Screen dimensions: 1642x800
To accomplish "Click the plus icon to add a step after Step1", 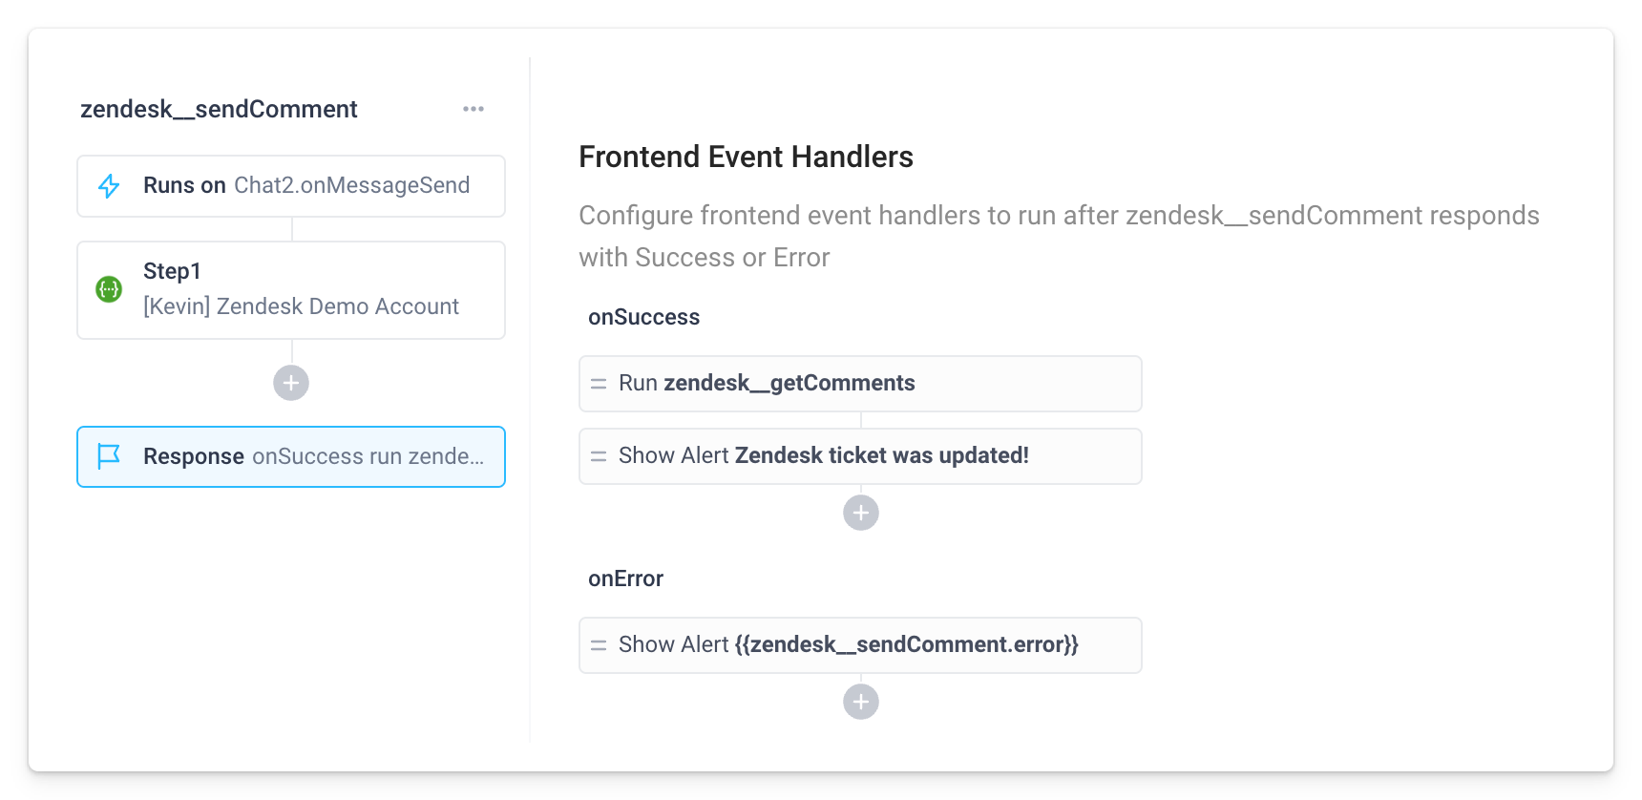I will [290, 383].
